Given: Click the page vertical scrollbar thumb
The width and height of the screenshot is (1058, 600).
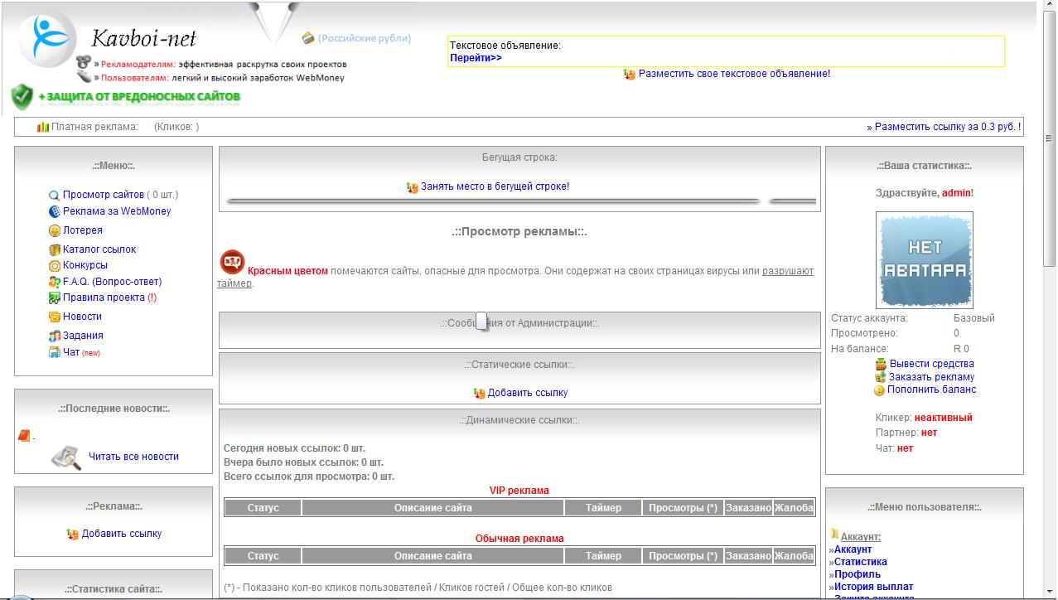Looking at the screenshot, I should [1050, 139].
